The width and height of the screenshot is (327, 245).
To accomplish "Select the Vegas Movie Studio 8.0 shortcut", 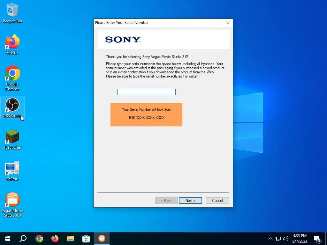I will 12,205.
